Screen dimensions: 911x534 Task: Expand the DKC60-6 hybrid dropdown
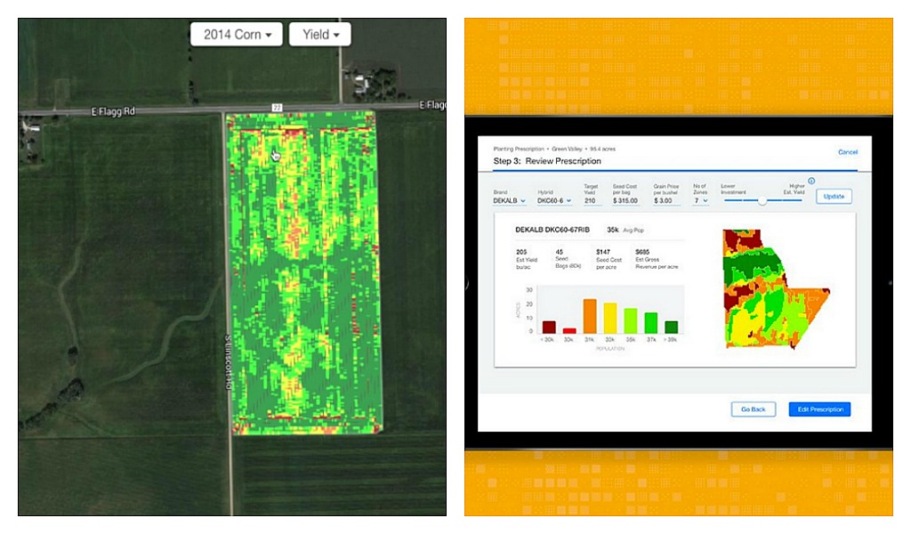[x=554, y=201]
